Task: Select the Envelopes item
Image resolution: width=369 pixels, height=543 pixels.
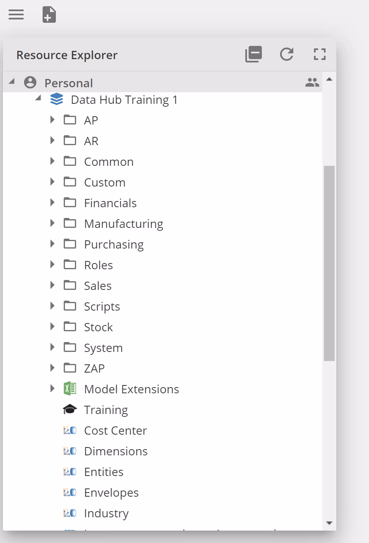Action: point(111,493)
